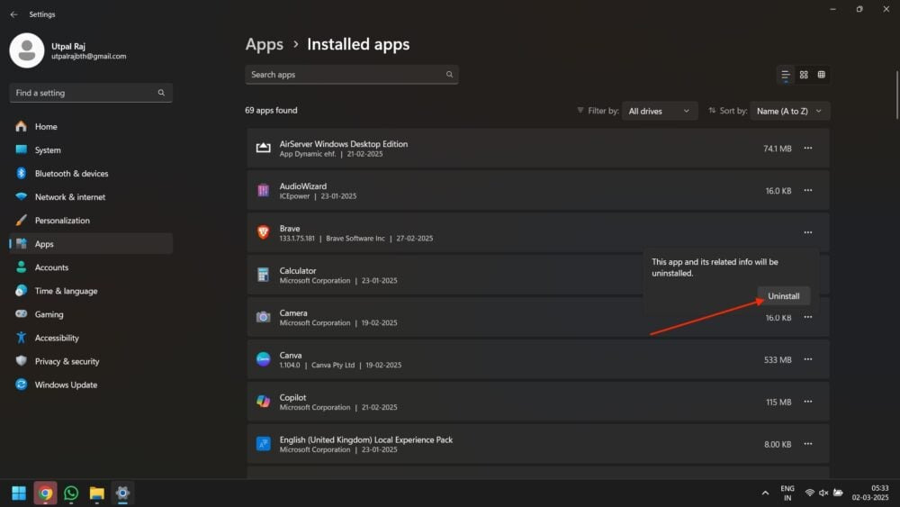Focus the Find a setting field

[x=91, y=93]
